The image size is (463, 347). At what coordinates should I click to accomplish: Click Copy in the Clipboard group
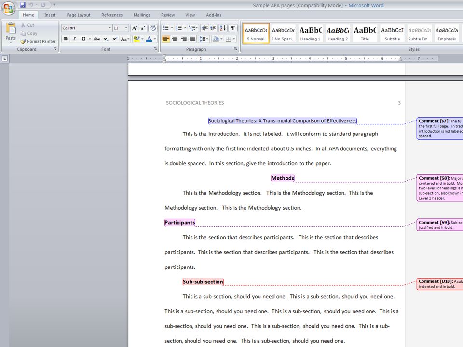pos(29,33)
